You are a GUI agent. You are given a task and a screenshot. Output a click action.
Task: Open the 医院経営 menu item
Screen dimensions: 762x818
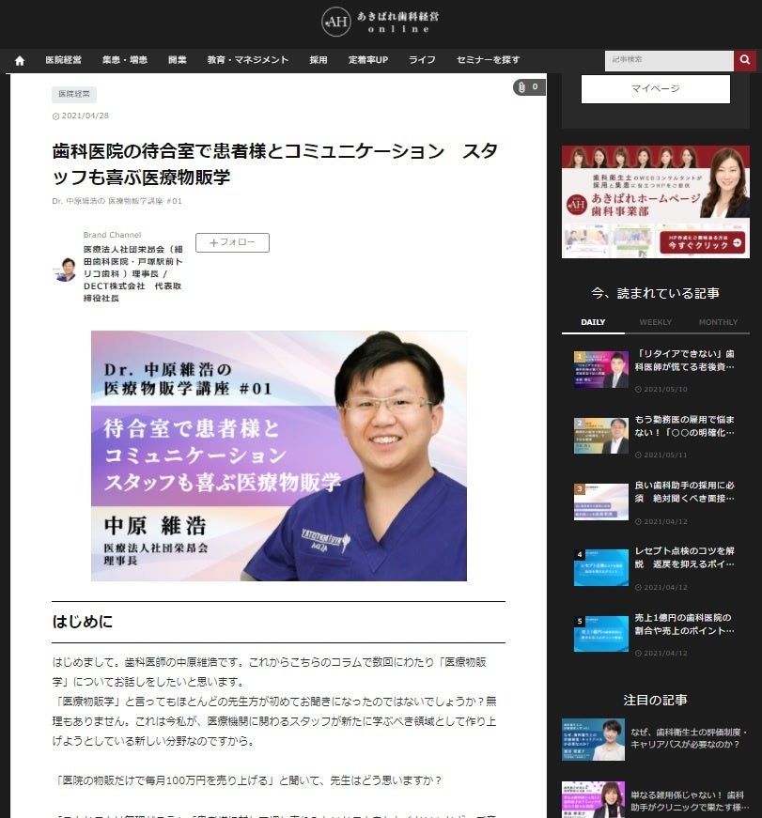pos(64,58)
